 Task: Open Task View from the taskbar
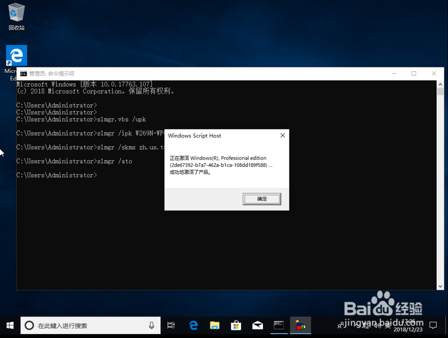171,325
